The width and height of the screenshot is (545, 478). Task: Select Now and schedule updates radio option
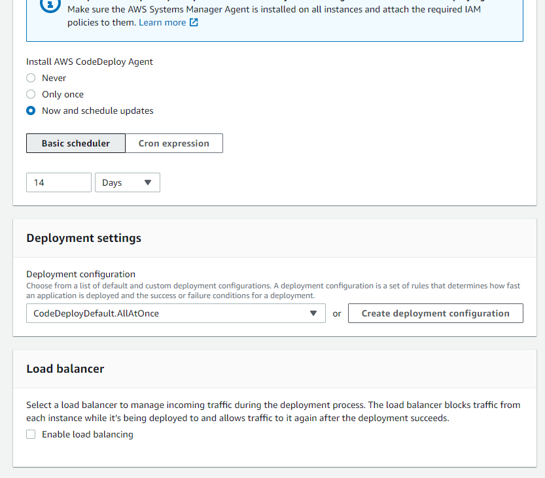point(31,111)
